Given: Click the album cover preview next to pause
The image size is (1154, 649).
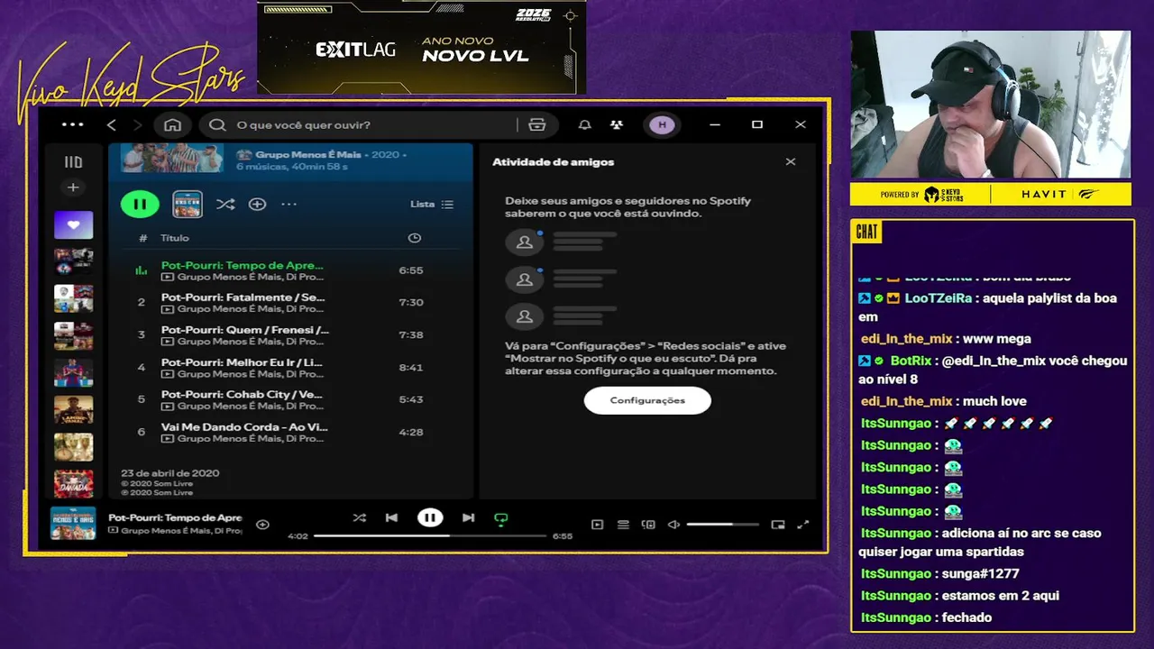Looking at the screenshot, I should 188,205.
